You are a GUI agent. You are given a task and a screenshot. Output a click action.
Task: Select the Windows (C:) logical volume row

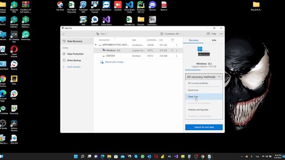138,50
